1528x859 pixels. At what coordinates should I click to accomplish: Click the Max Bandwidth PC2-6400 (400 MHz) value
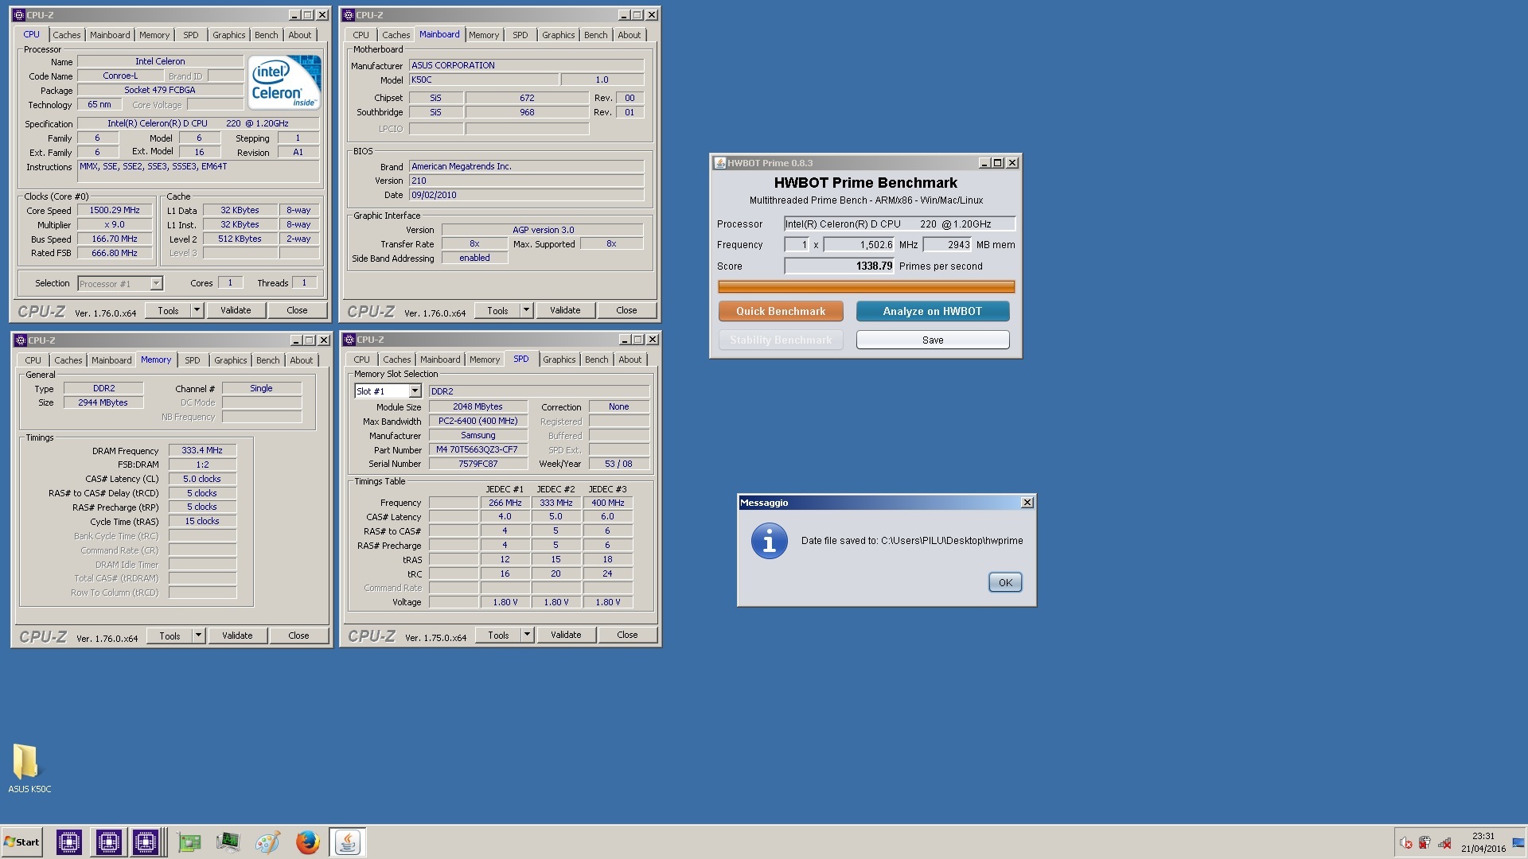[477, 421]
